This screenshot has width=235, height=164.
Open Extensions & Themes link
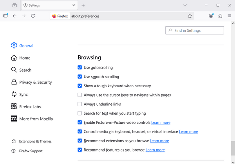[35, 141]
